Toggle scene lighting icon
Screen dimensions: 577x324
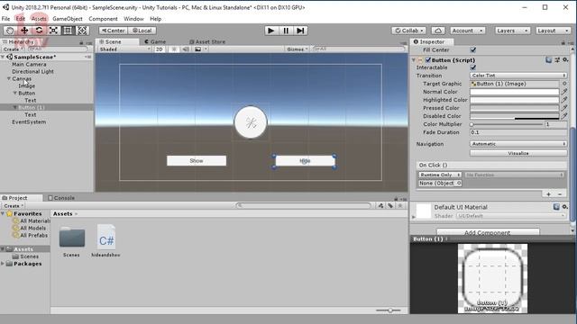(x=174, y=49)
